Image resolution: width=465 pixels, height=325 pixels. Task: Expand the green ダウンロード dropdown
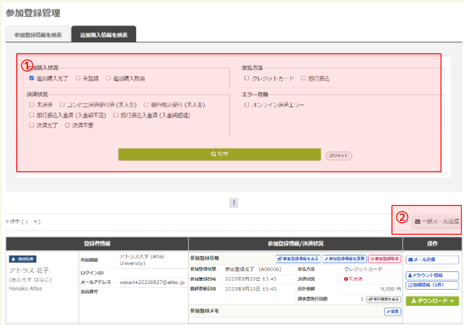click(431, 301)
